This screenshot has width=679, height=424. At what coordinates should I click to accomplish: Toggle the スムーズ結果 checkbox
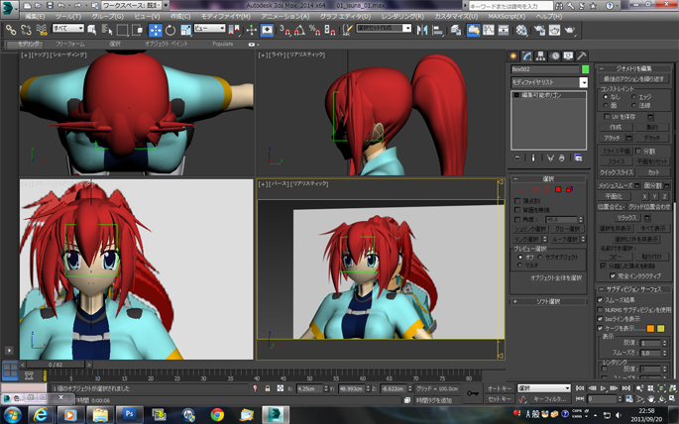click(600, 300)
